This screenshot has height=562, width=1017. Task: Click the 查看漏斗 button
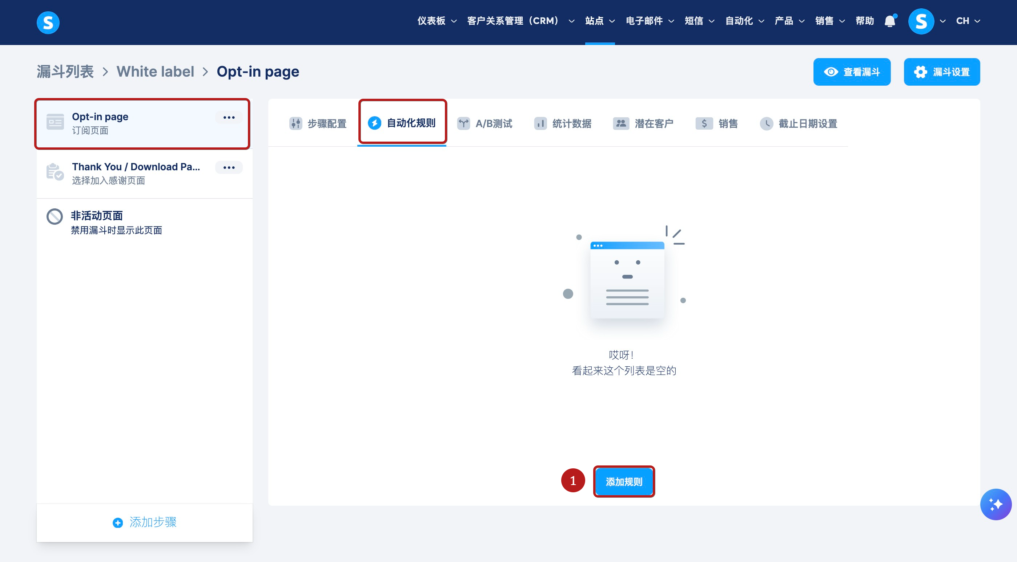(x=852, y=72)
